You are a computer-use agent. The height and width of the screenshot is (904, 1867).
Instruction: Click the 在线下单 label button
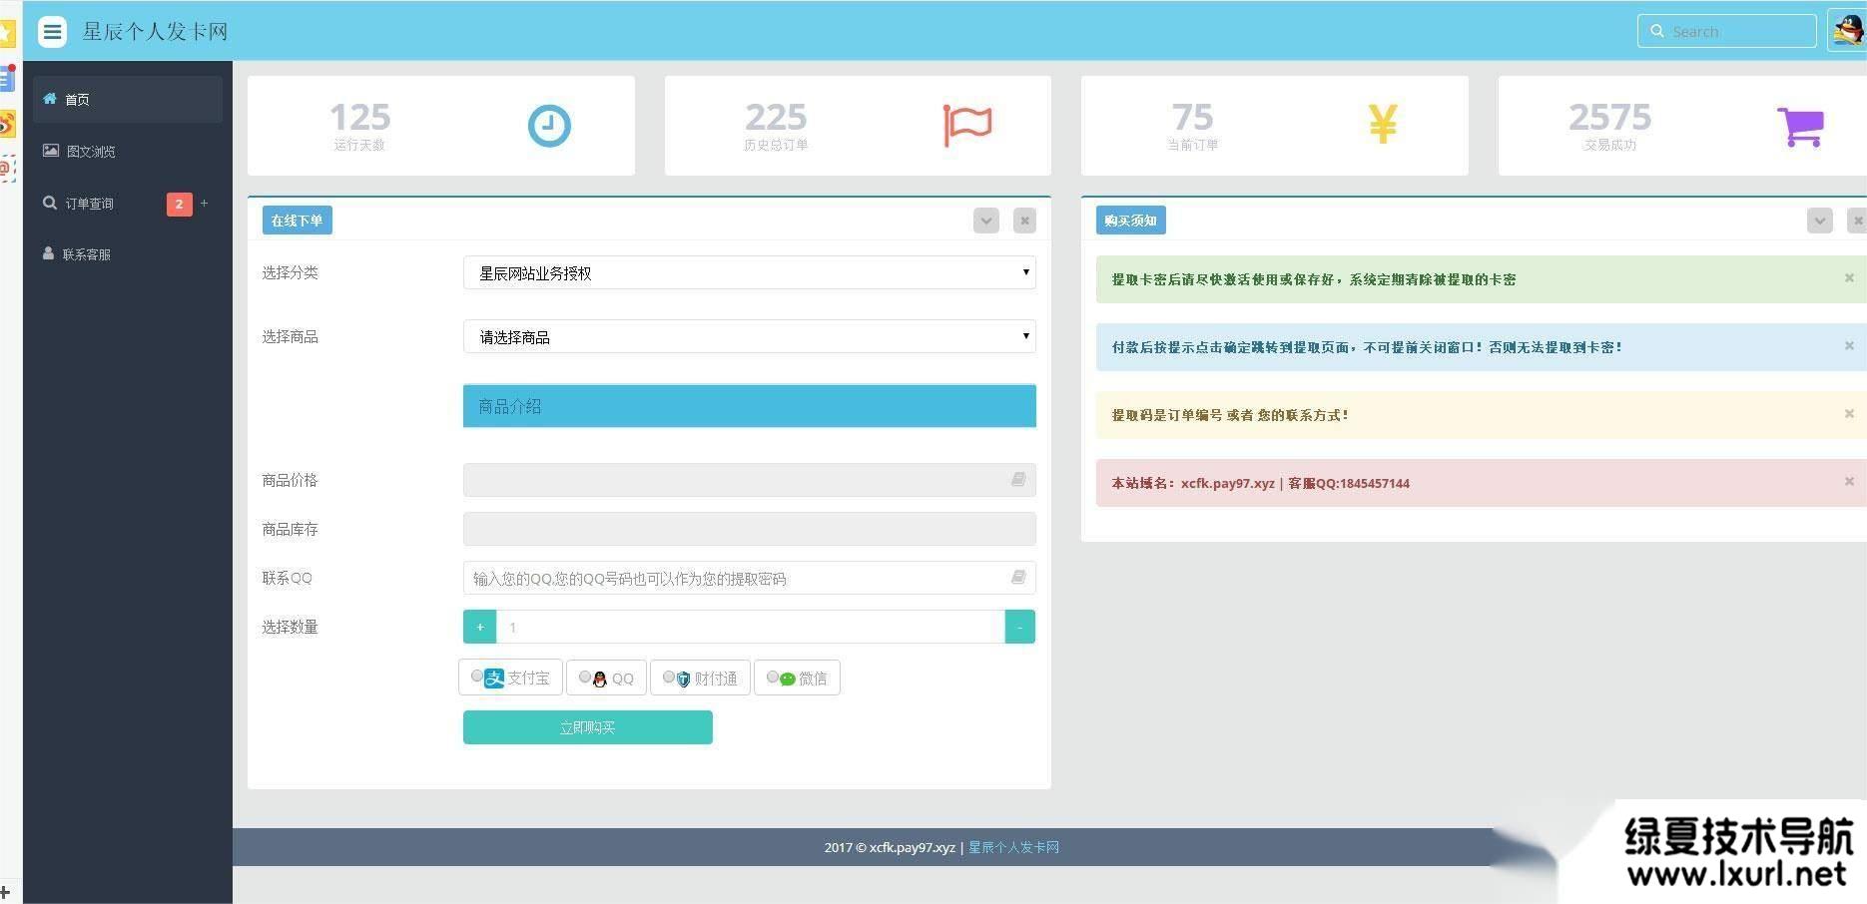click(297, 221)
